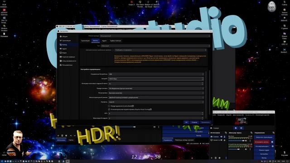This screenshot has width=290, height=163.
Task: Delete the source with the trash icon in small window
Action: coord(216,158)
